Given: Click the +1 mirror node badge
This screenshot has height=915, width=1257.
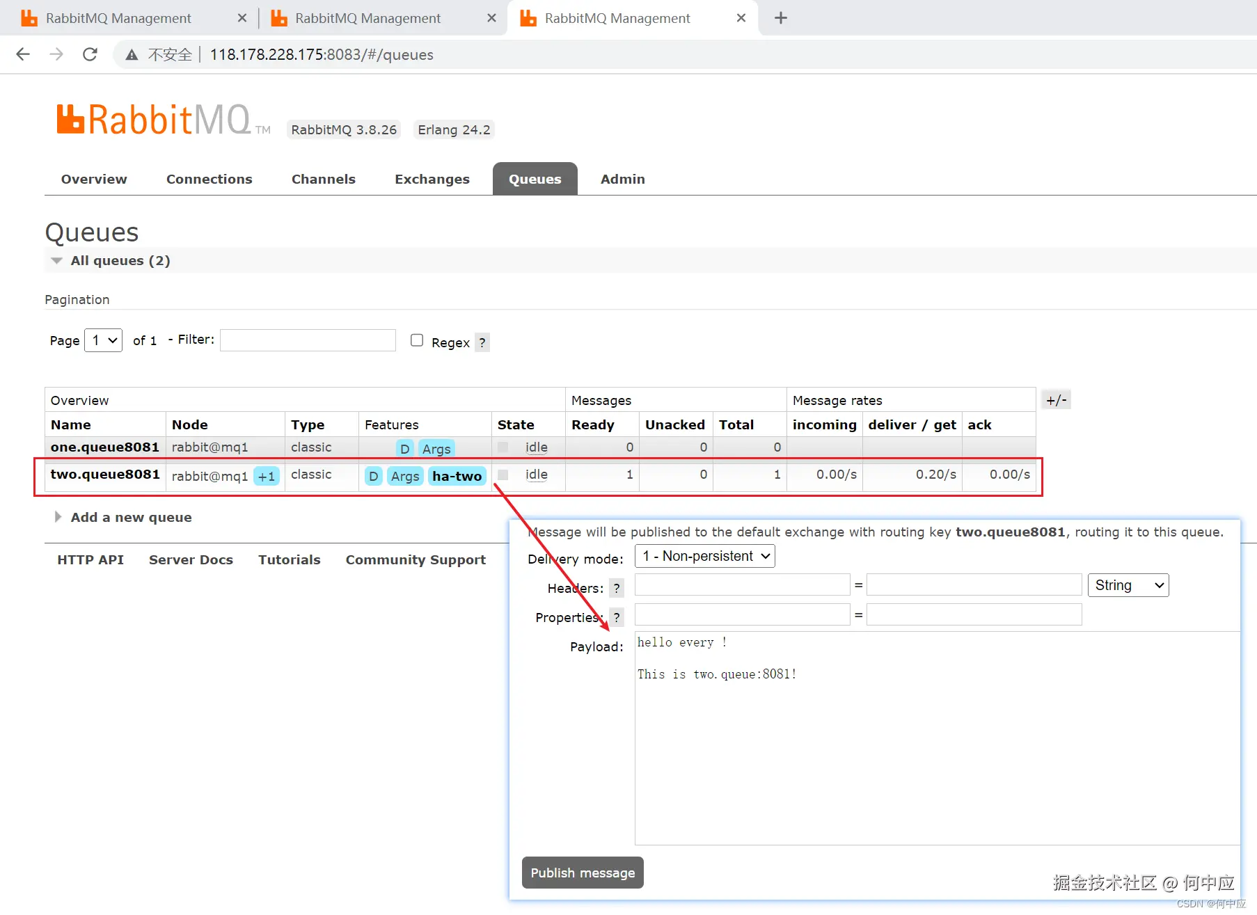Looking at the screenshot, I should 267,476.
